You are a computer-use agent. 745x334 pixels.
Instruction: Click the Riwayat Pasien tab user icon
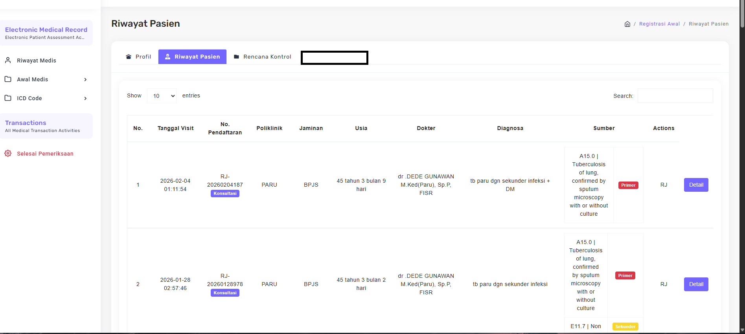pos(167,57)
